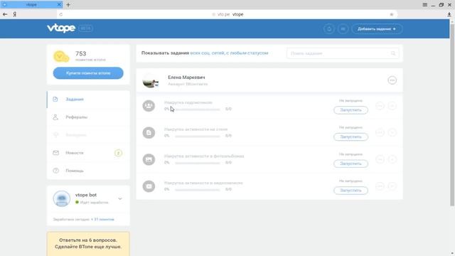The height and width of the screenshot is (256, 455).
Task: Open the 6 questions survey banner
Action: (x=88, y=244)
